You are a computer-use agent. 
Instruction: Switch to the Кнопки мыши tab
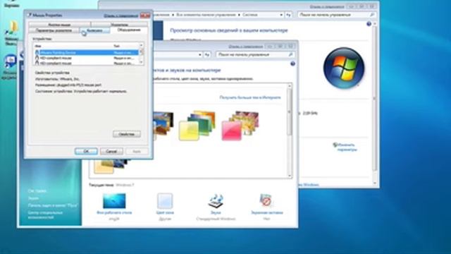click(59, 25)
